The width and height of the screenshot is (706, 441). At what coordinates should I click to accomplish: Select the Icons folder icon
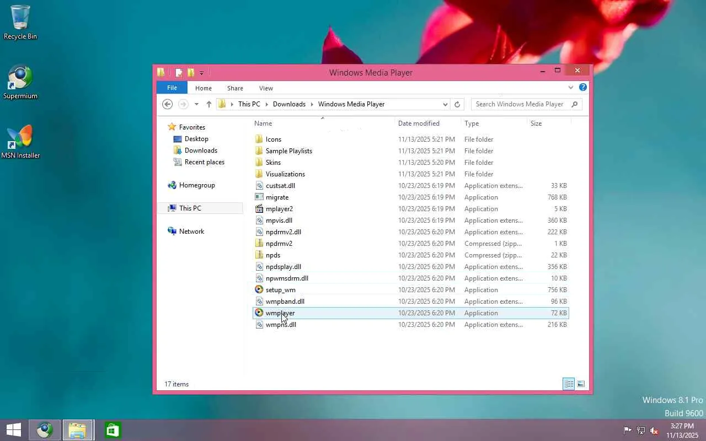(259, 139)
